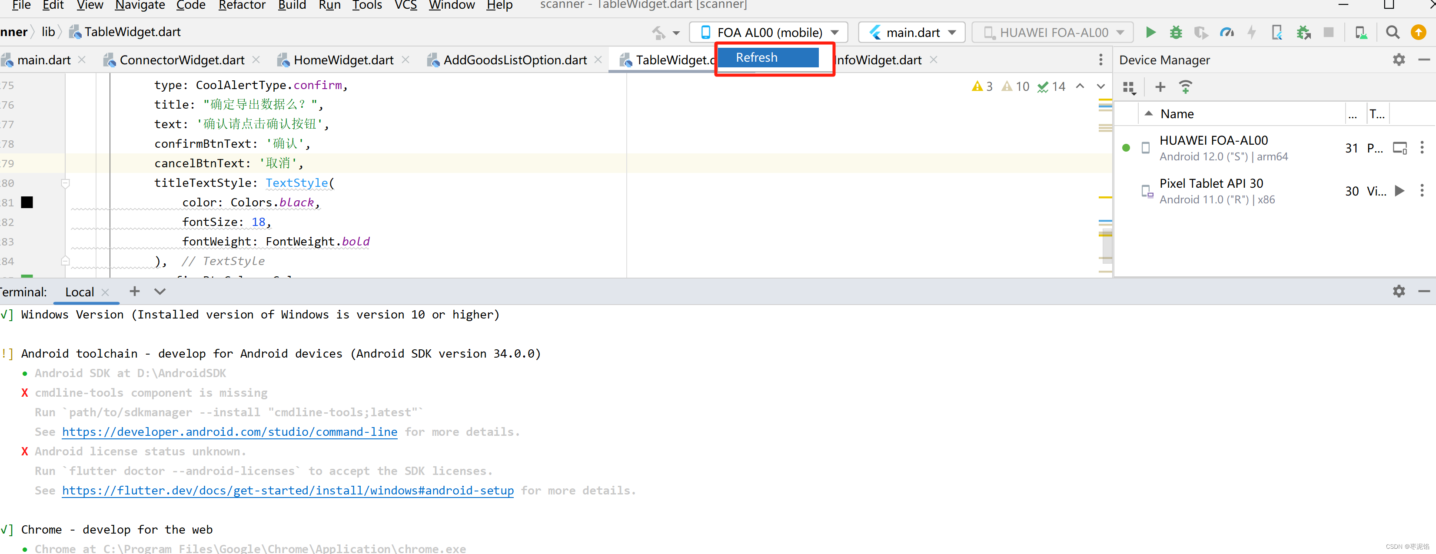Launch the Pixel Tablet API 30 emulator

pos(1399,191)
